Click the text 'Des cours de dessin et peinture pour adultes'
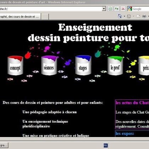This screenshot has height=149, width=149. 39,103
